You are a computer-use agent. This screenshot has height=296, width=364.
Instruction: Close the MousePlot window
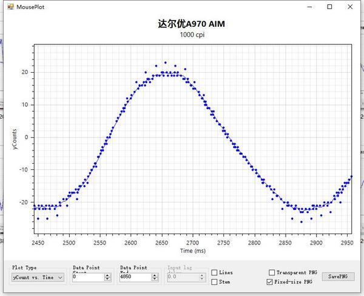[x=350, y=7]
